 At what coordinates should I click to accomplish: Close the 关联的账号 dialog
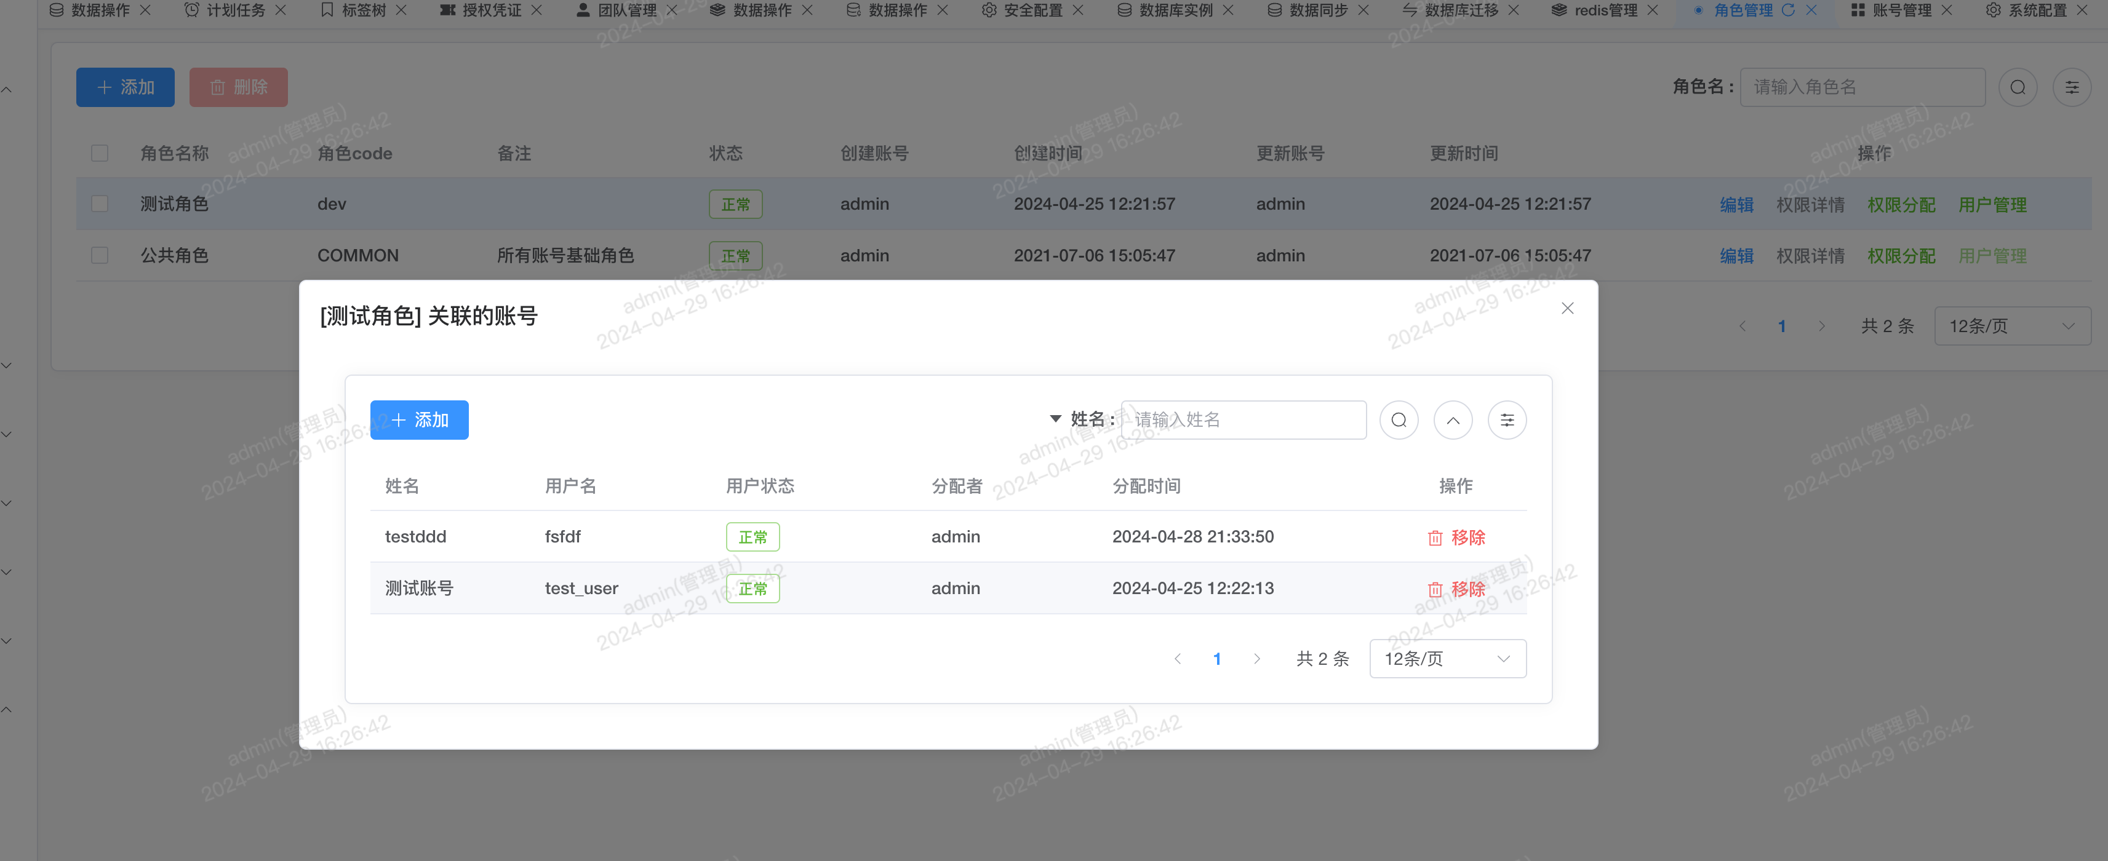[1567, 308]
